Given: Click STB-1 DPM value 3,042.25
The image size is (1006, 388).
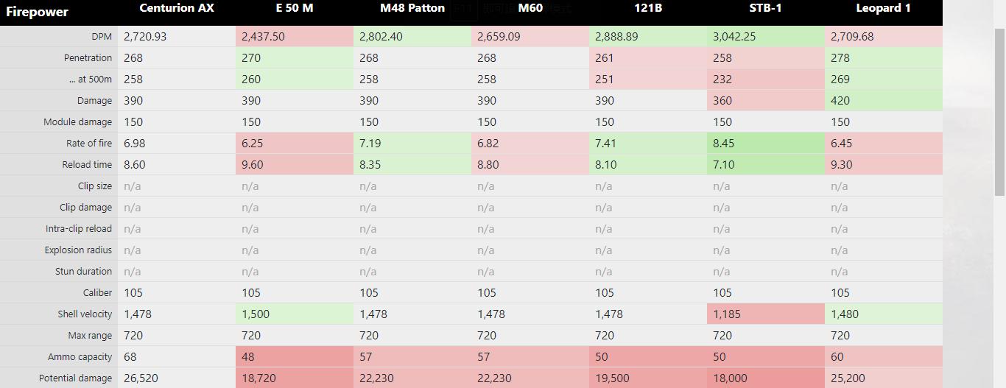Looking at the screenshot, I should pos(735,37).
